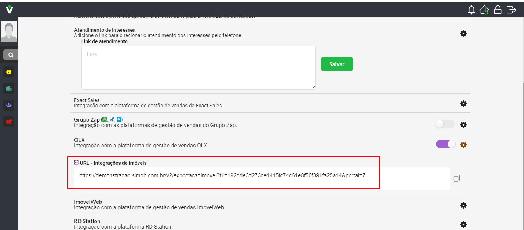Open the red gears settings in sidebar

9,122
